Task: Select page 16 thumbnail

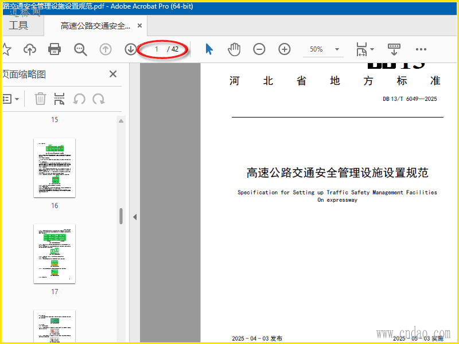Action: tap(55, 167)
